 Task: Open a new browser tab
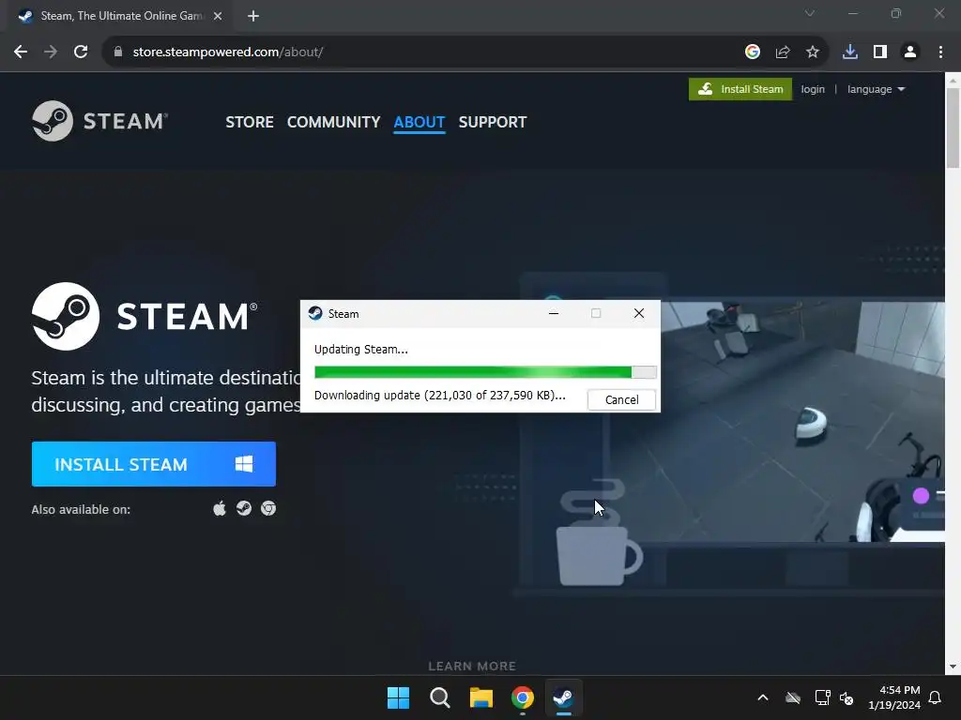pyautogui.click(x=253, y=16)
